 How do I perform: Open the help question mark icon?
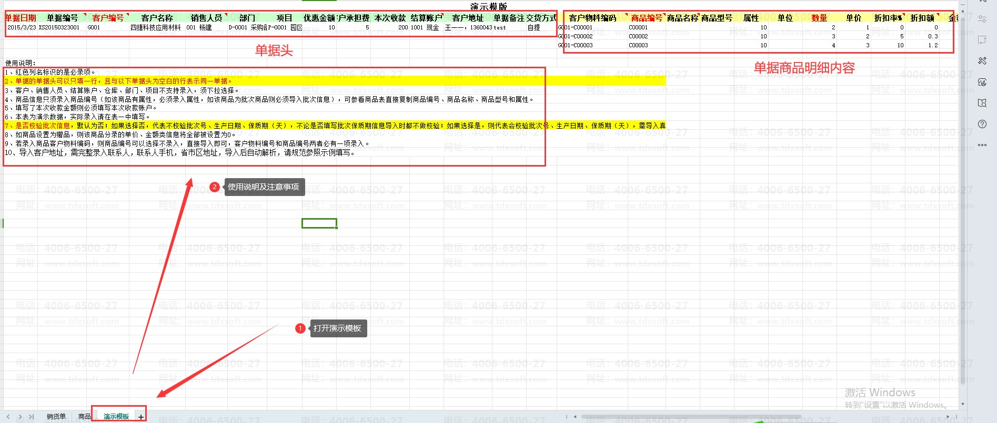982,124
